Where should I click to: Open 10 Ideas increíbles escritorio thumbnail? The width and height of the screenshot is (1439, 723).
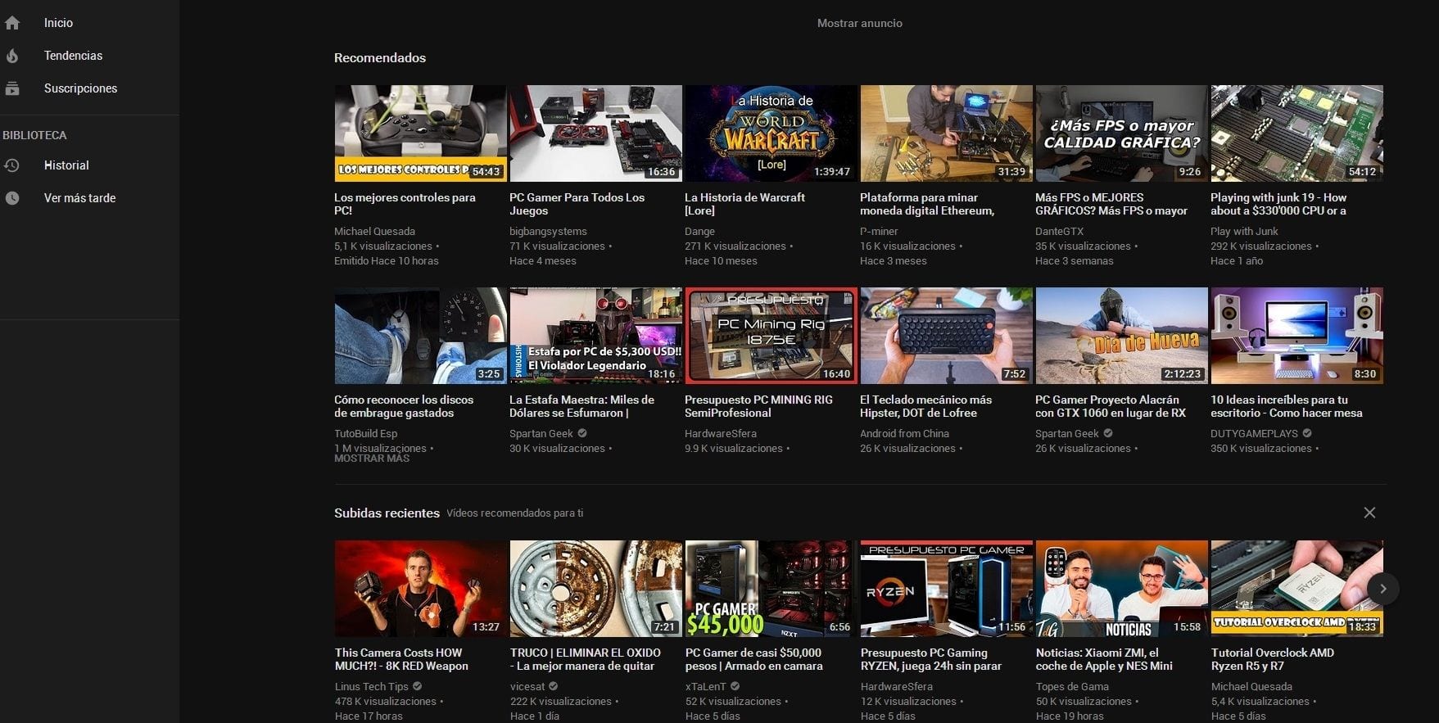point(1296,335)
